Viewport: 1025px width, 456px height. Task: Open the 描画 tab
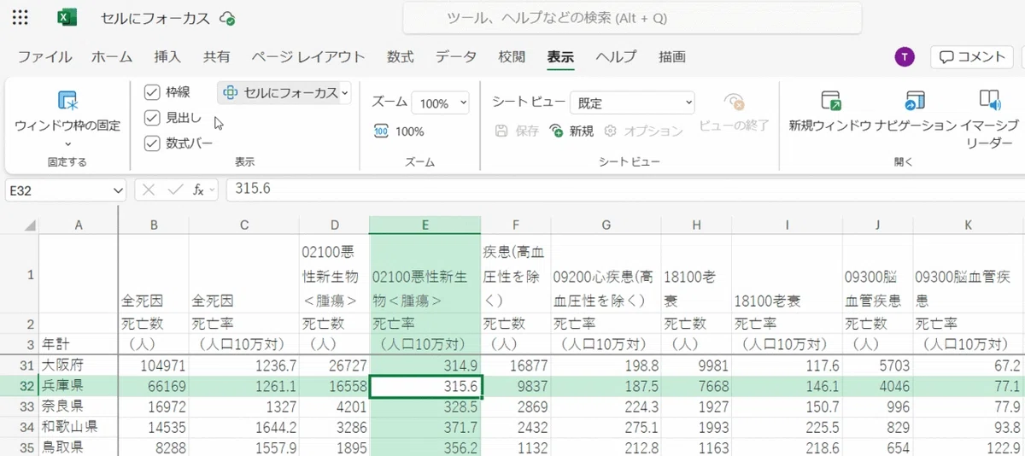672,57
